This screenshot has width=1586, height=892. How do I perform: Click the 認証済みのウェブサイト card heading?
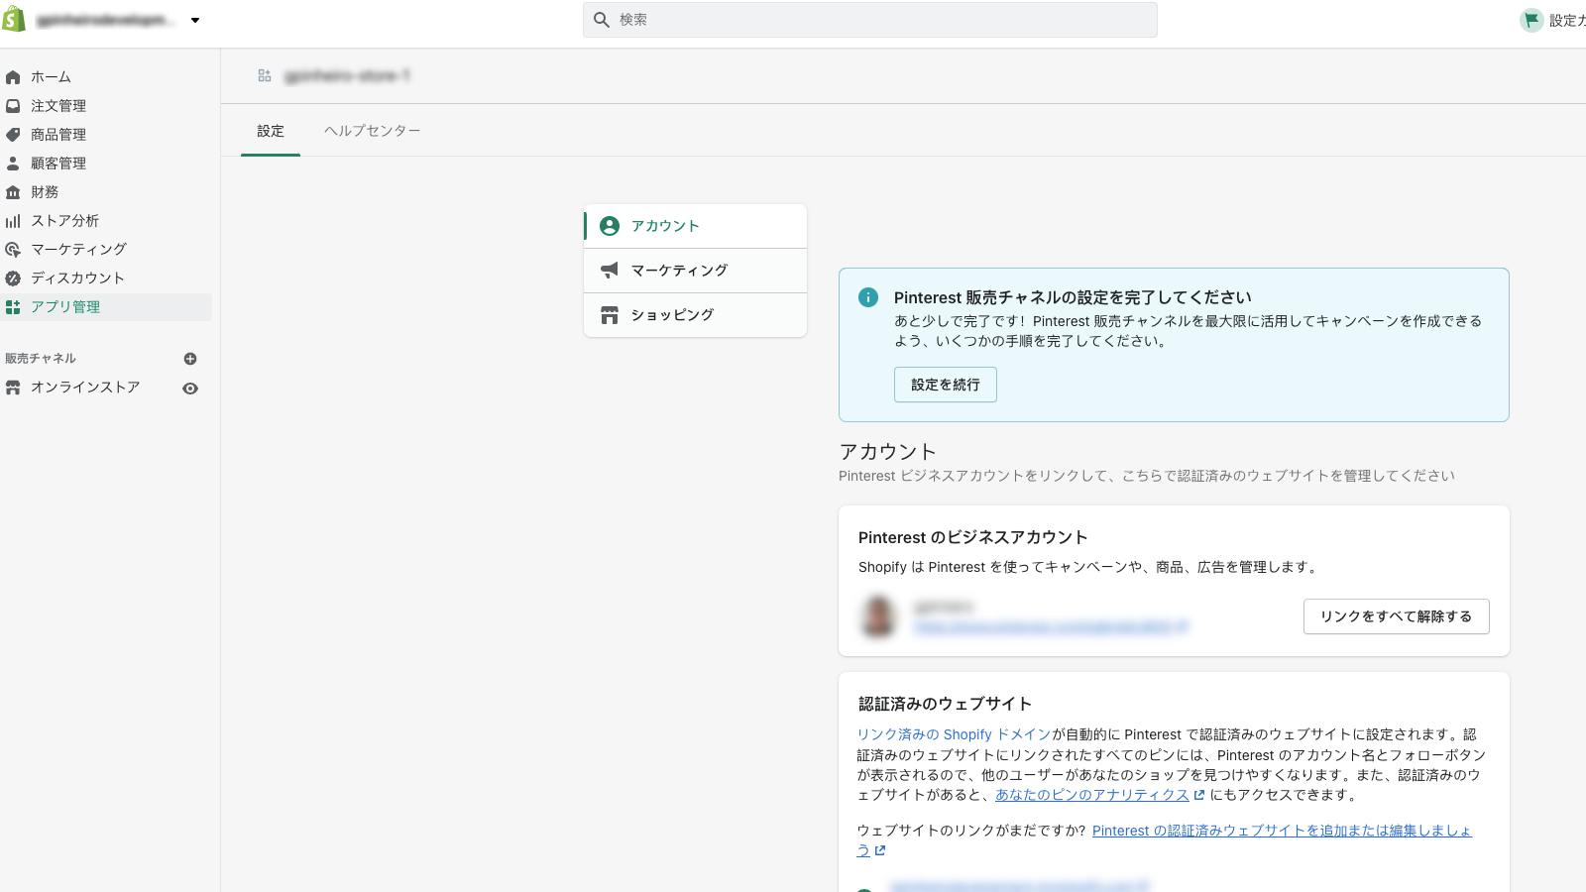tap(945, 704)
